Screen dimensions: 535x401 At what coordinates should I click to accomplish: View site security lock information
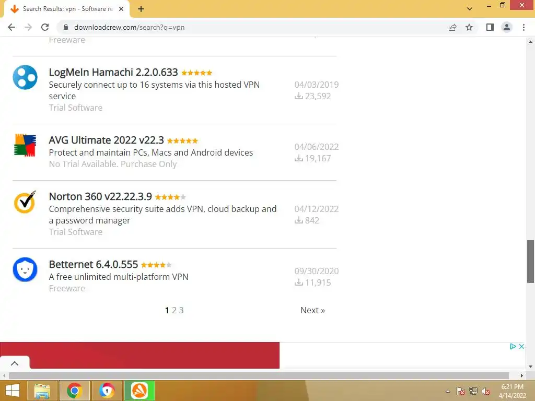click(66, 27)
